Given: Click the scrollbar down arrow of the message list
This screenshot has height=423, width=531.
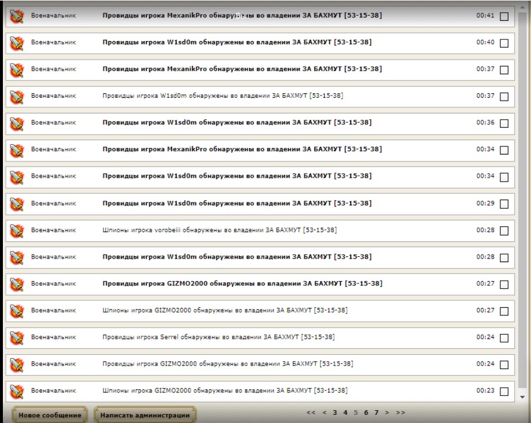Looking at the screenshot, I should pos(523,397).
